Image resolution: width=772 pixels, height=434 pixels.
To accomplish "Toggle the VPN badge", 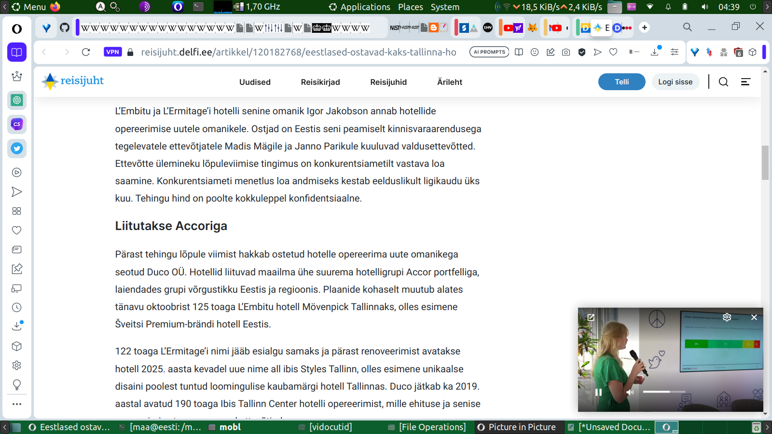I will pyautogui.click(x=112, y=52).
